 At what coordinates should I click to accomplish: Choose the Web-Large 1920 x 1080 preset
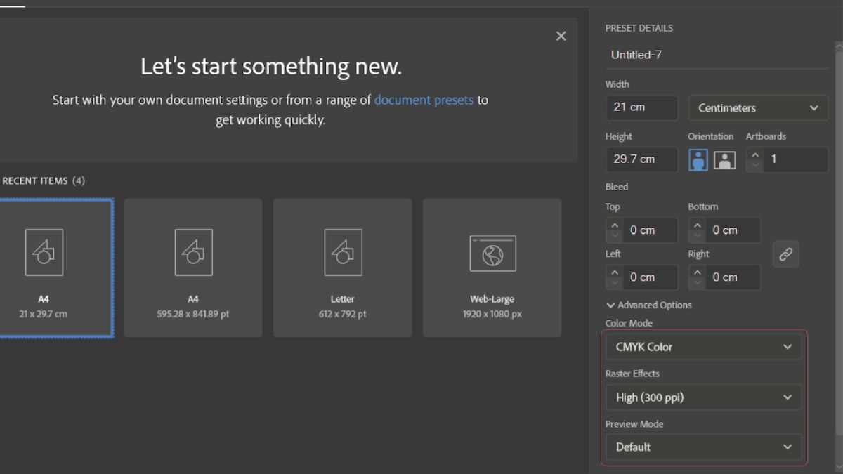tap(492, 268)
